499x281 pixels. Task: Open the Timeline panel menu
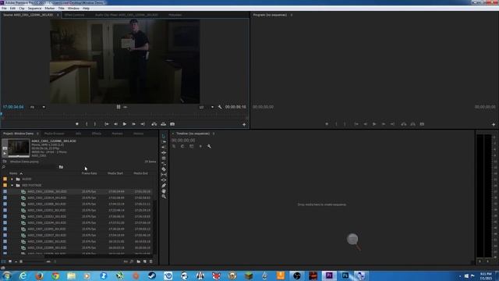(x=214, y=133)
